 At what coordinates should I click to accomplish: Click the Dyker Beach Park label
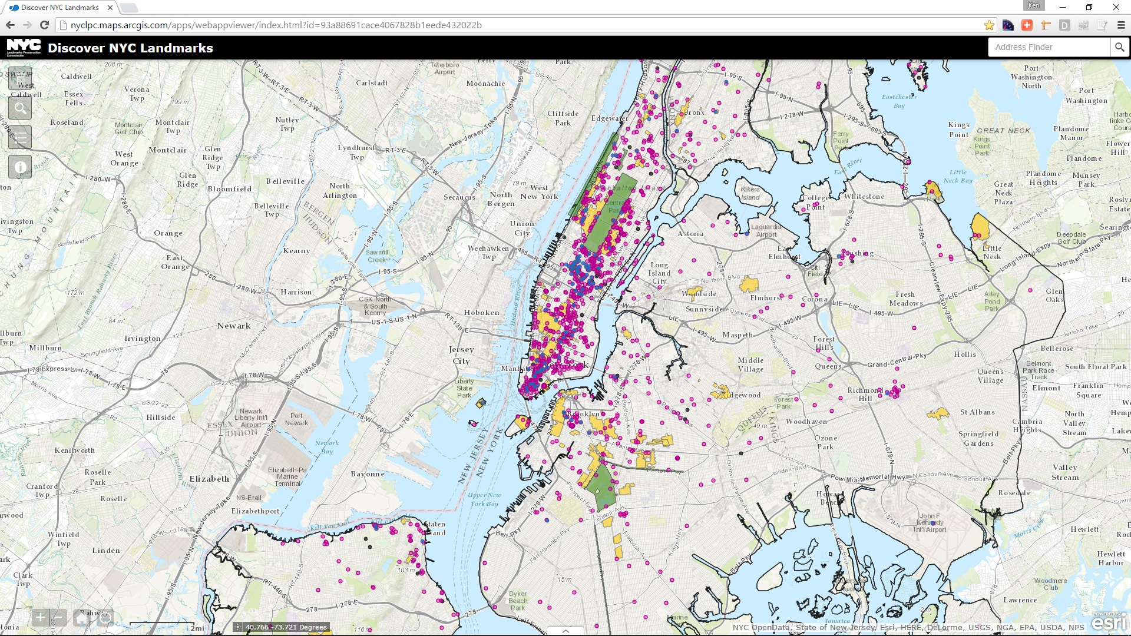click(x=518, y=601)
